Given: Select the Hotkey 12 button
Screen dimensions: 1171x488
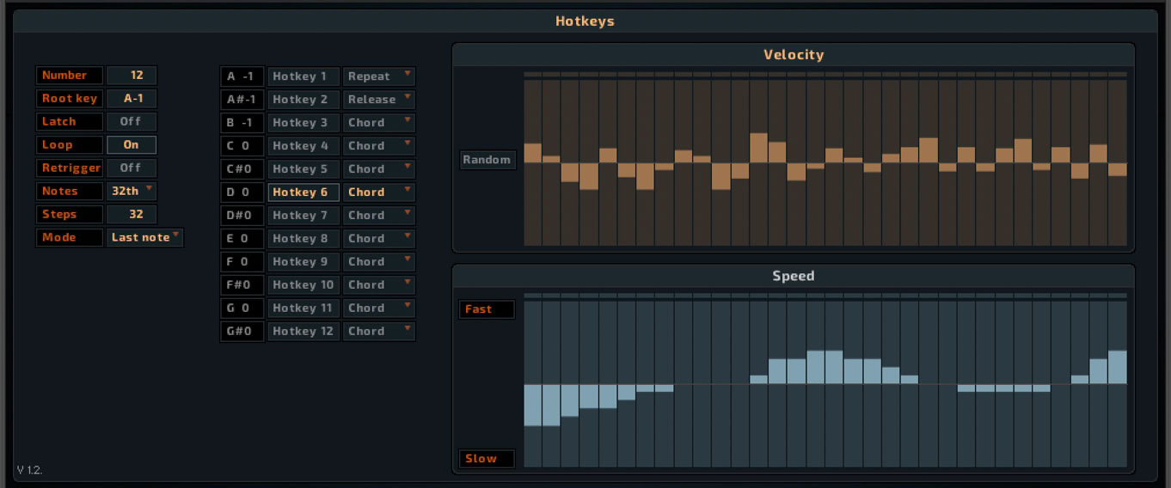Looking at the screenshot, I should (x=303, y=332).
